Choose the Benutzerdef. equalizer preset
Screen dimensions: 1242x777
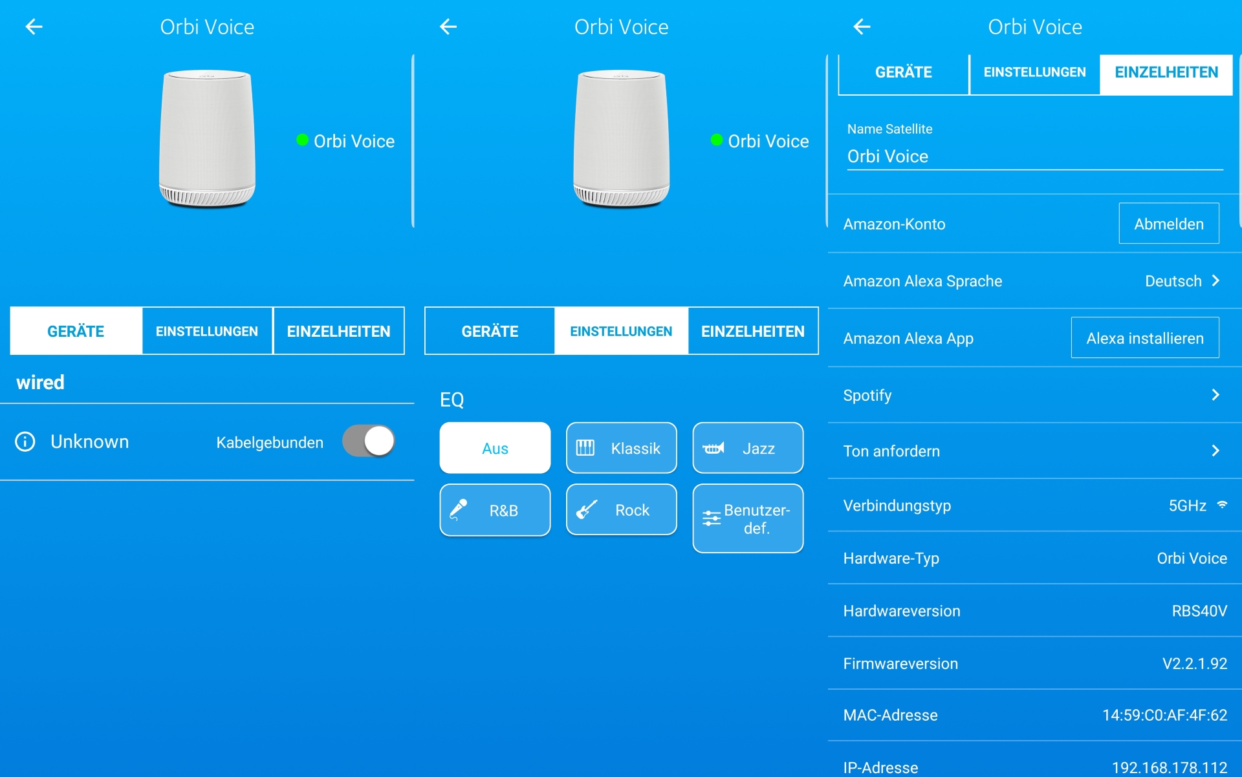click(748, 518)
